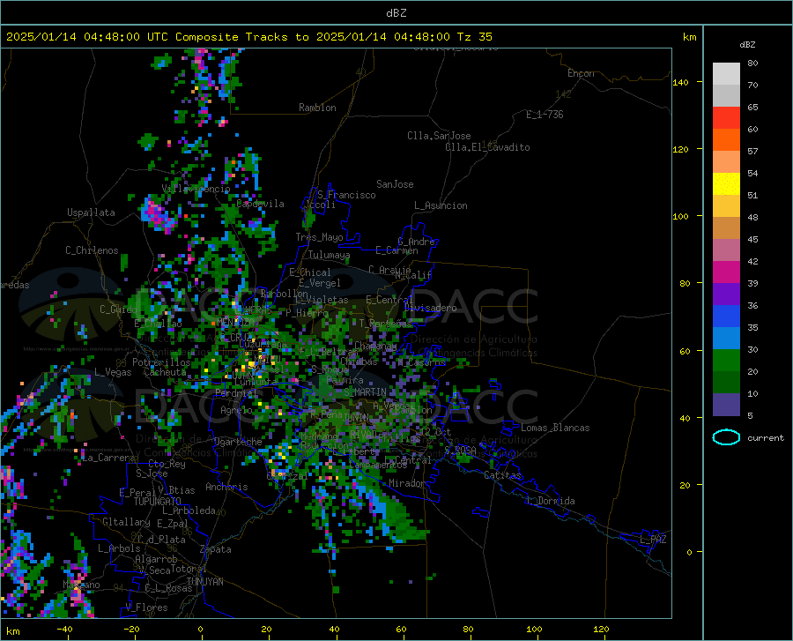Click the Villavicencio place label

[196, 189]
